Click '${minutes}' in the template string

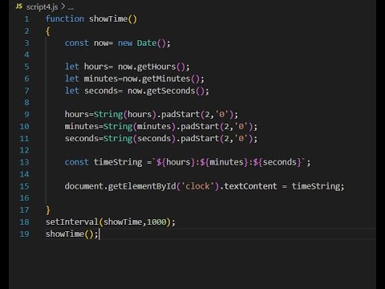[224, 162]
